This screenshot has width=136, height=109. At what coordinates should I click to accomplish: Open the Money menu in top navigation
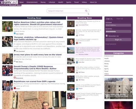(x=43, y=2)
